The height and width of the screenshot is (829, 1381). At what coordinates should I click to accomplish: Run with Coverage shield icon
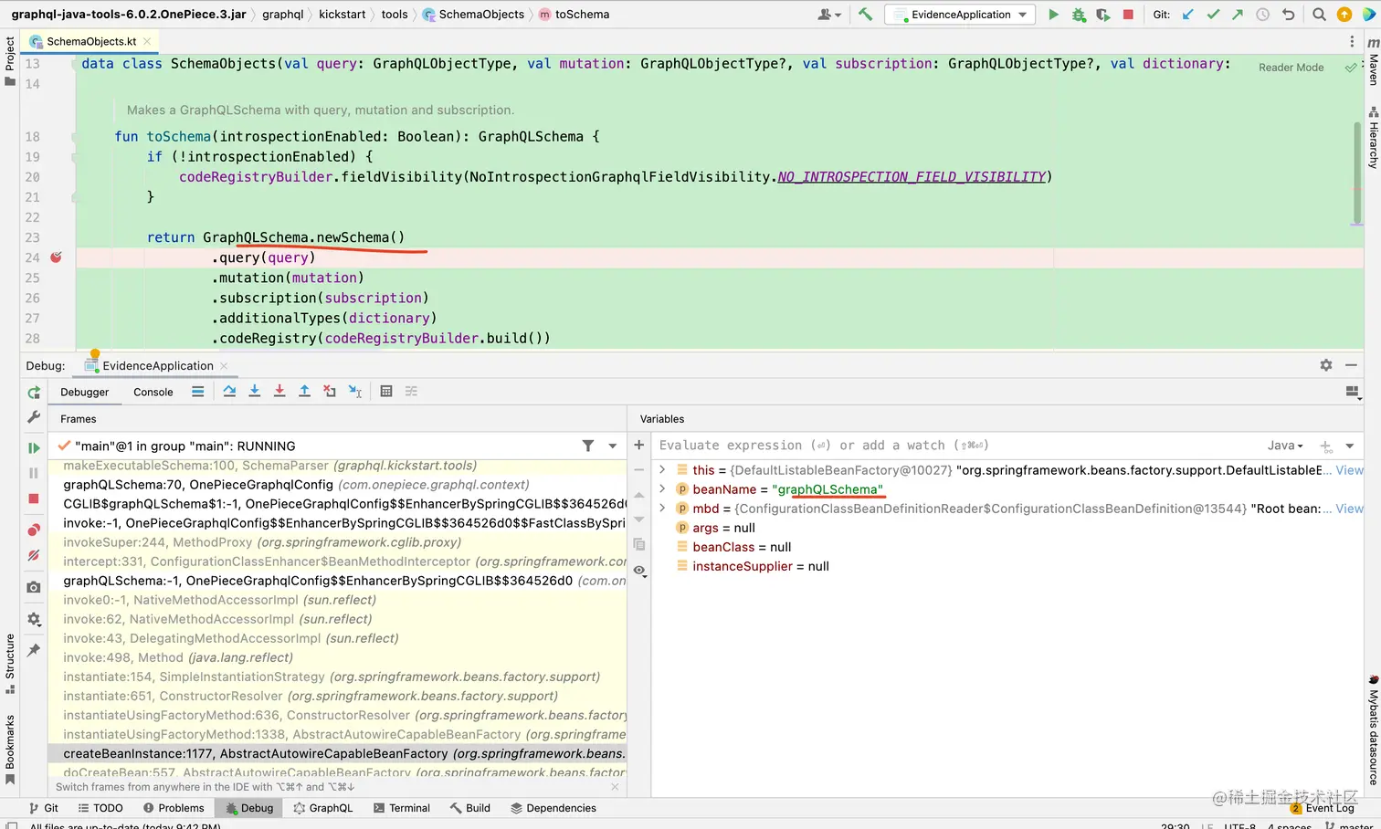[x=1103, y=15]
